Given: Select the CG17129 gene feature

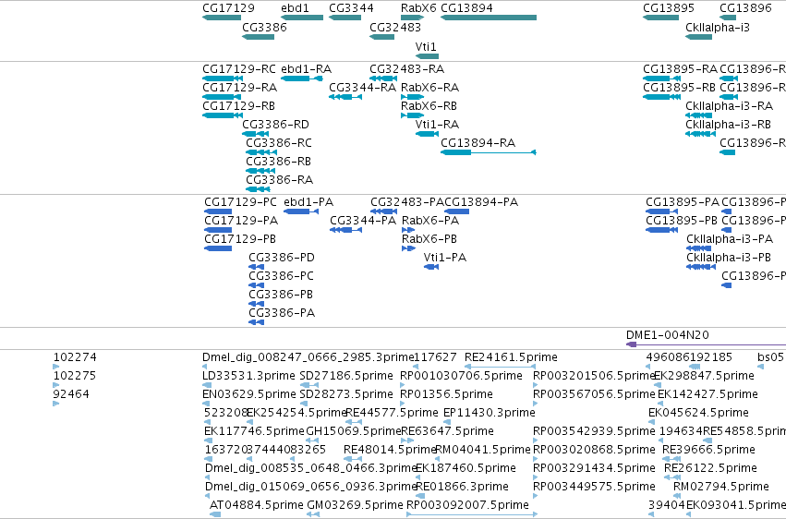Looking at the screenshot, I should pos(222,18).
